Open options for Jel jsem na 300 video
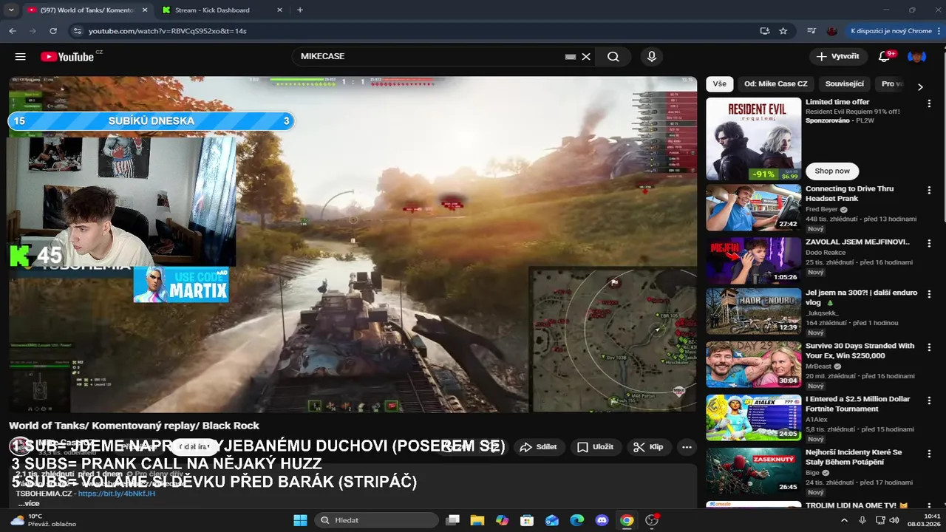The image size is (946, 532). click(x=929, y=293)
